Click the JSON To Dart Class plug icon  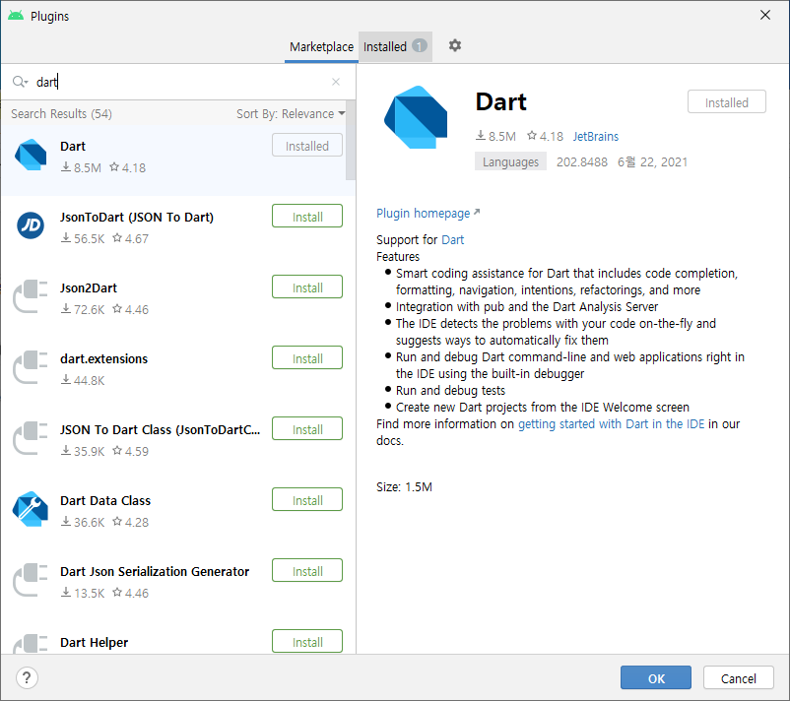coord(31,438)
